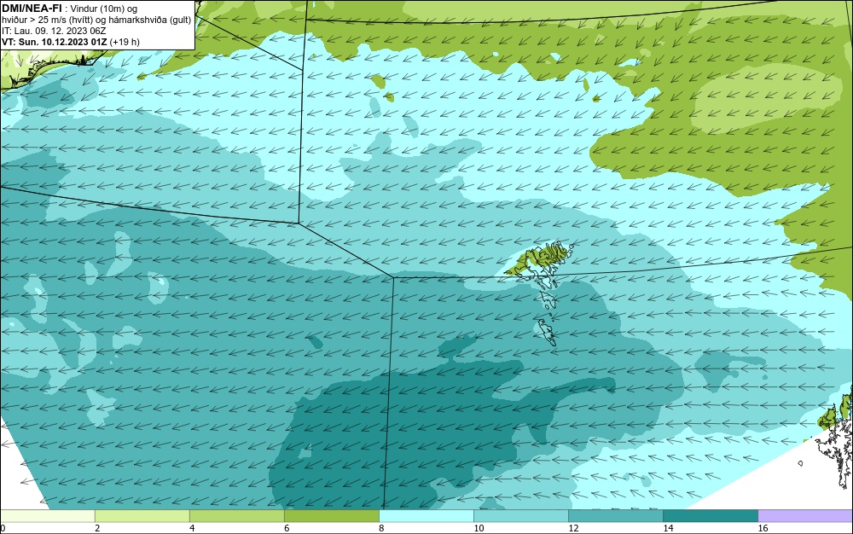Click the 10–12 m/s light teal legend swatch

coord(520,515)
